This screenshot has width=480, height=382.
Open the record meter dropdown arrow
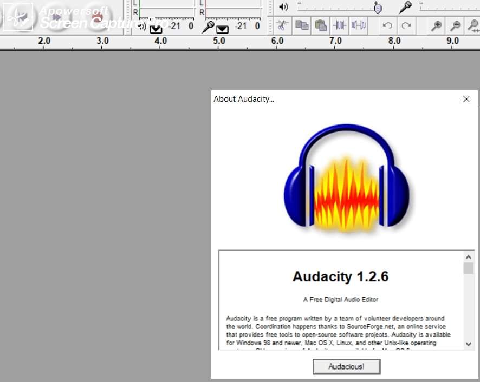[222, 29]
